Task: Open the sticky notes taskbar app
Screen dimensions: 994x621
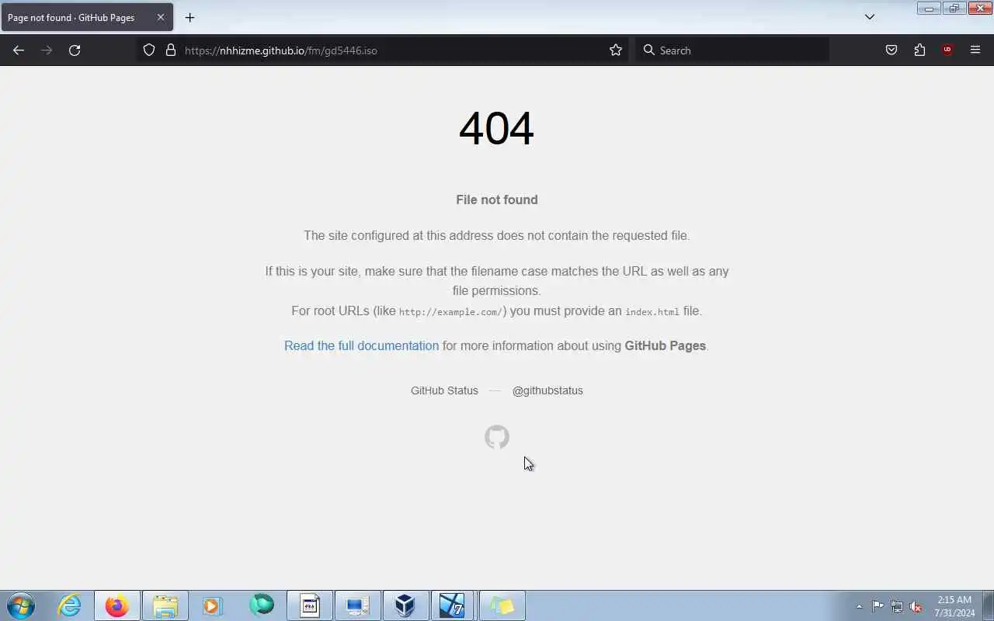Action: 502,605
